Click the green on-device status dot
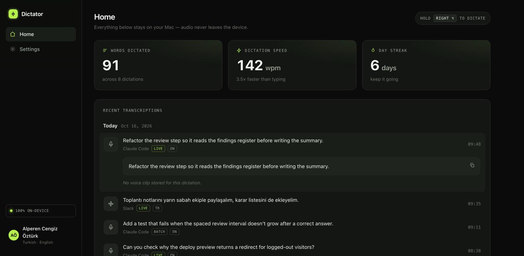The height and width of the screenshot is (256, 524). [11, 211]
